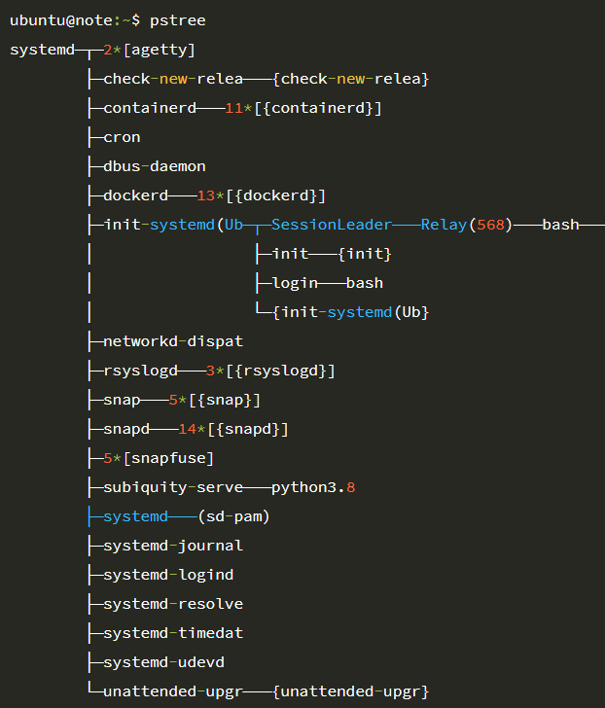Click the "ubuntu@note" prompt text
The height and width of the screenshot is (708, 605).
point(61,20)
